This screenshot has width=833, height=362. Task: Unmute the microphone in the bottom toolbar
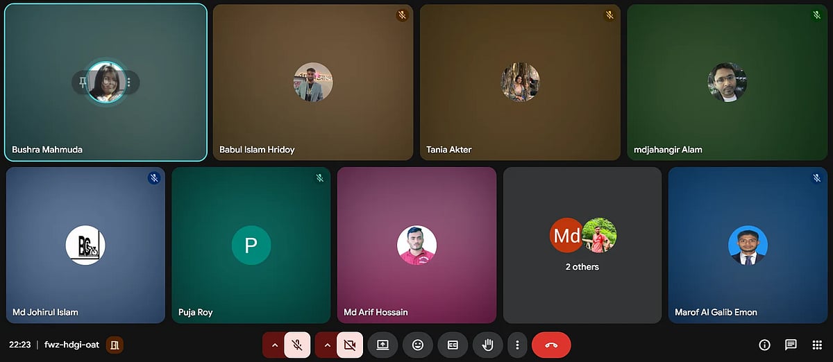297,345
